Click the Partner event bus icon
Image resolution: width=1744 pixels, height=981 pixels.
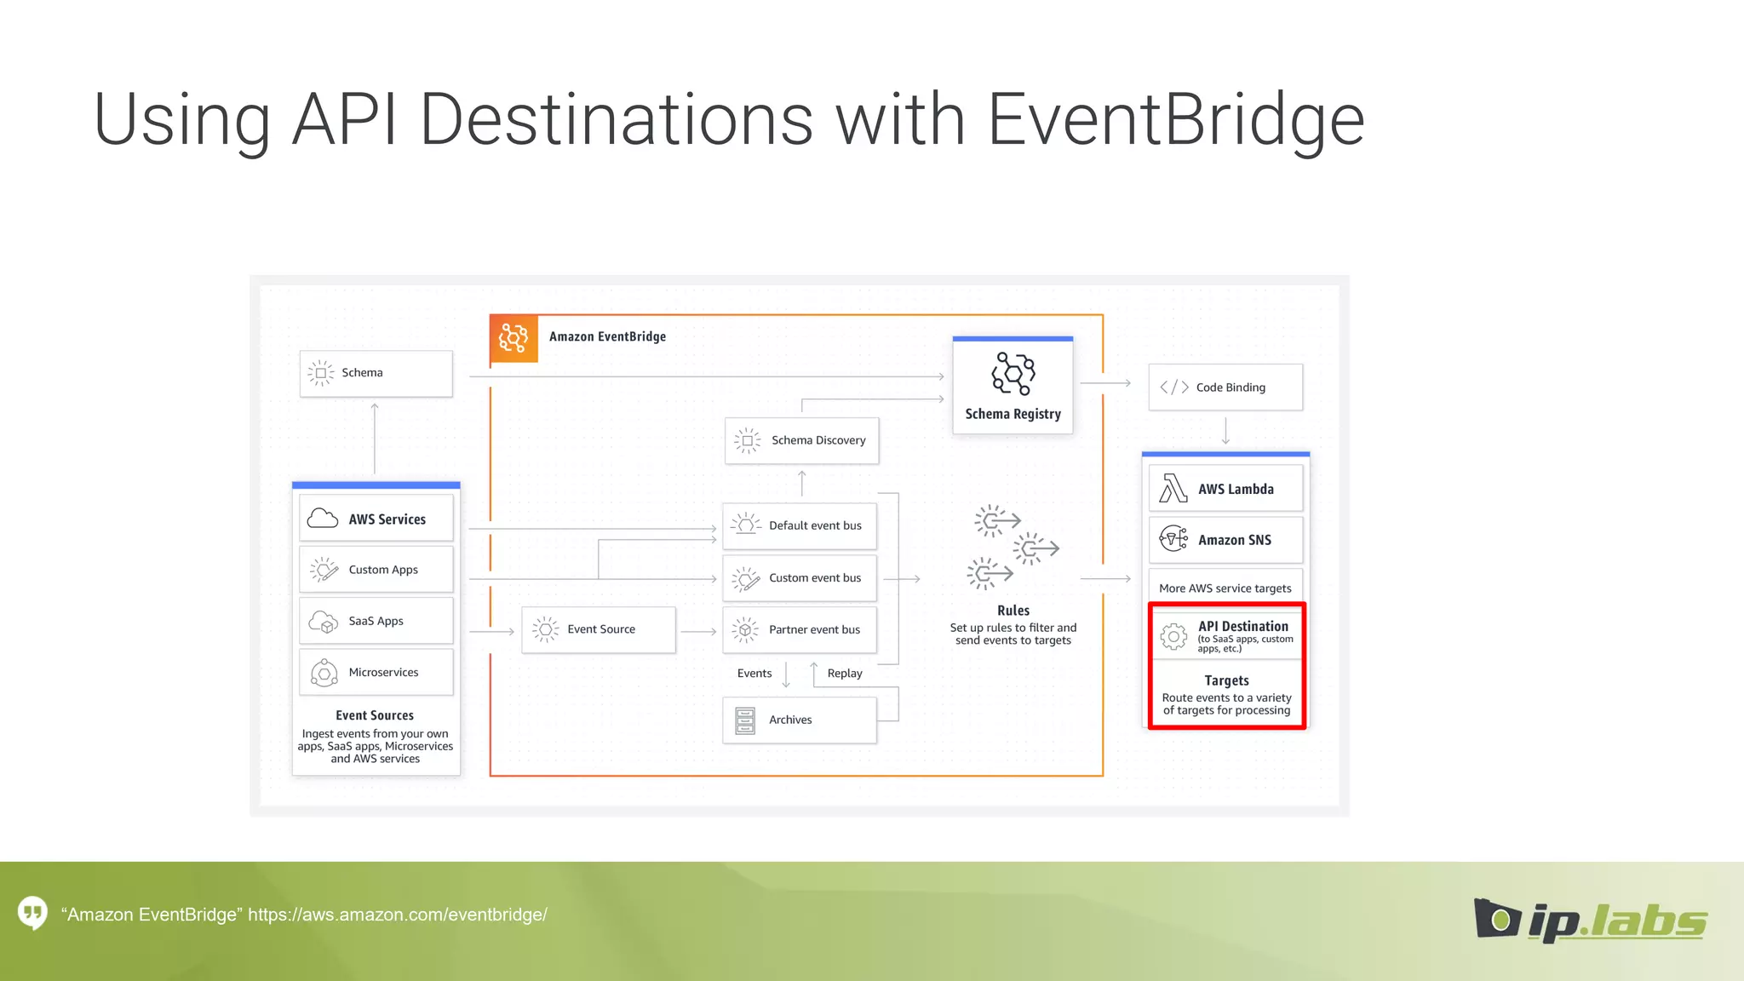pyautogui.click(x=745, y=630)
